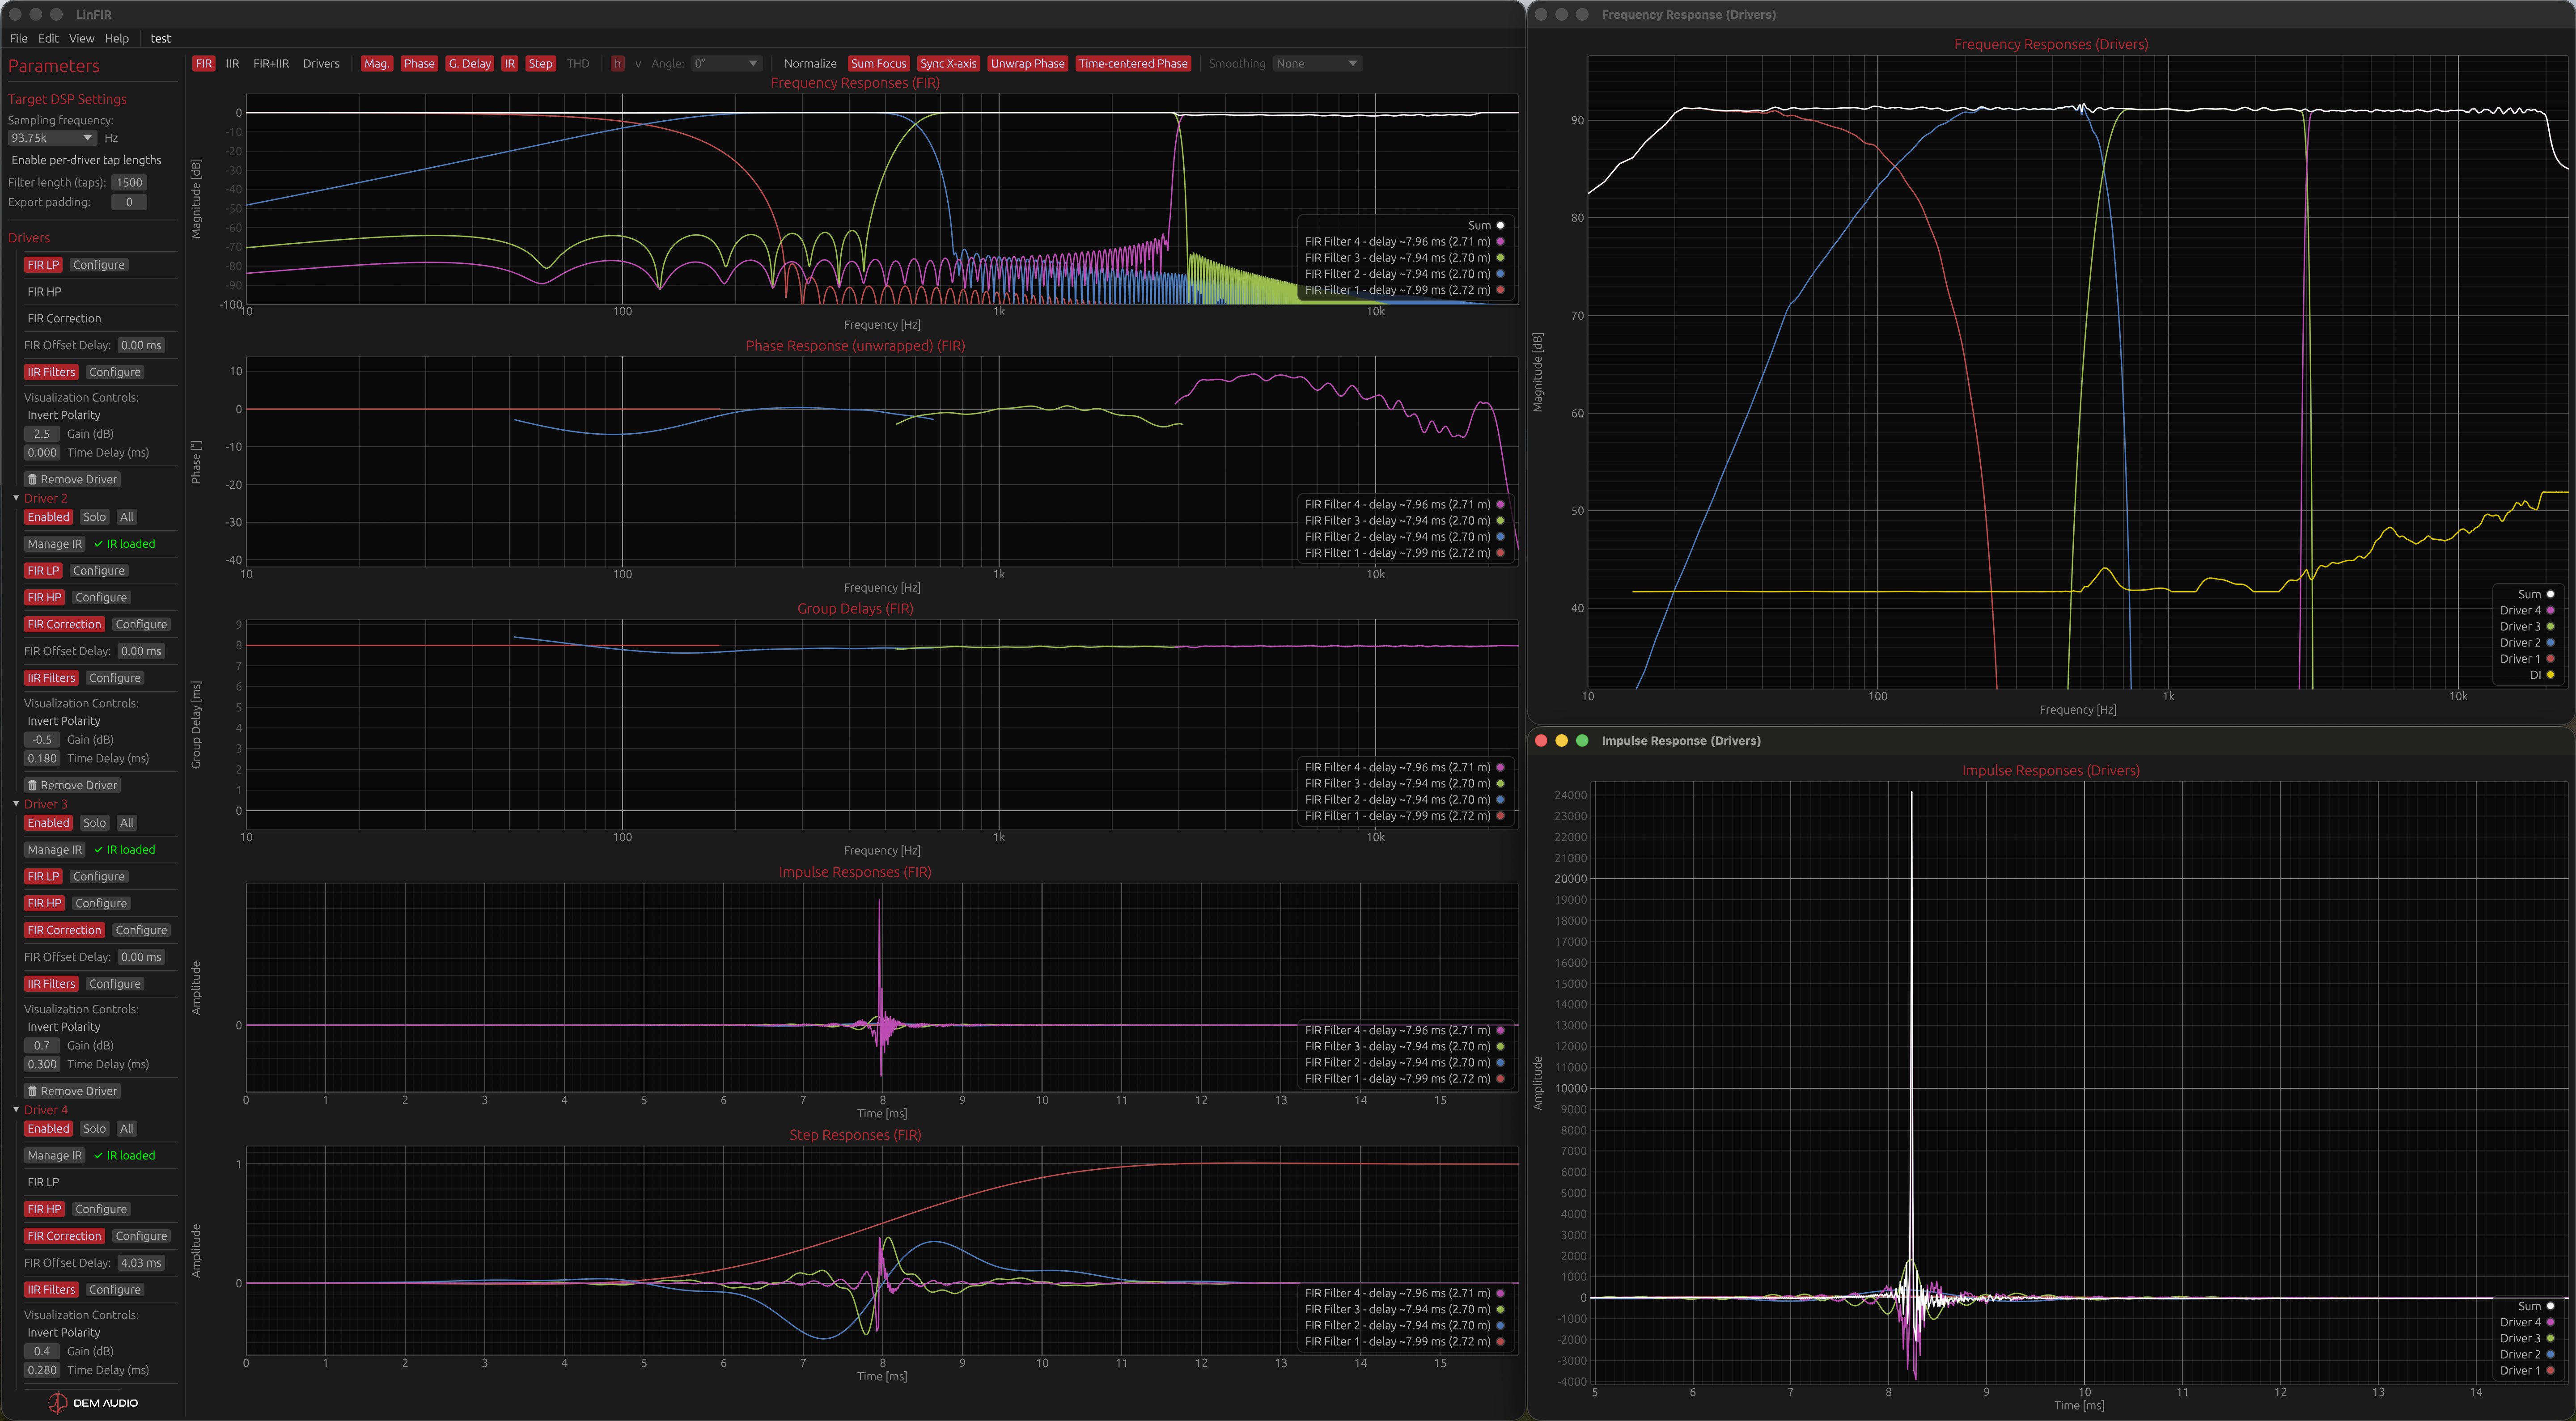Click Driver 4 FIR Offset Delay value 4.03 ms
The image size is (2576, 1421).
pos(140,1263)
